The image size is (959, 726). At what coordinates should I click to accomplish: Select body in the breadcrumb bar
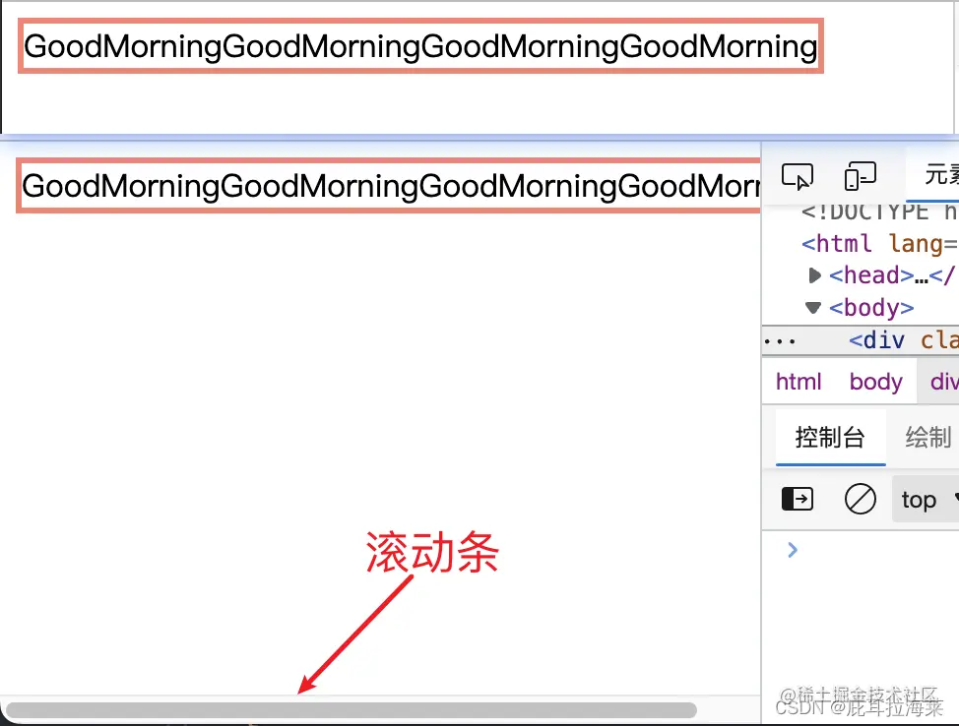click(875, 382)
